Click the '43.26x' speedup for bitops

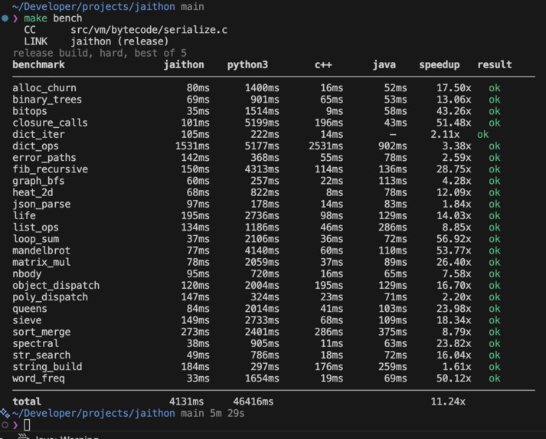(x=453, y=111)
